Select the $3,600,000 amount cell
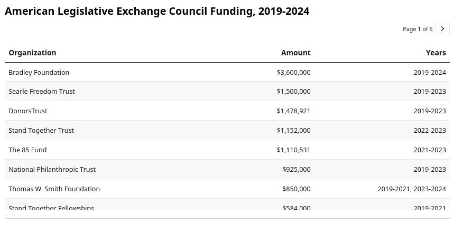The image size is (453, 225). point(293,72)
